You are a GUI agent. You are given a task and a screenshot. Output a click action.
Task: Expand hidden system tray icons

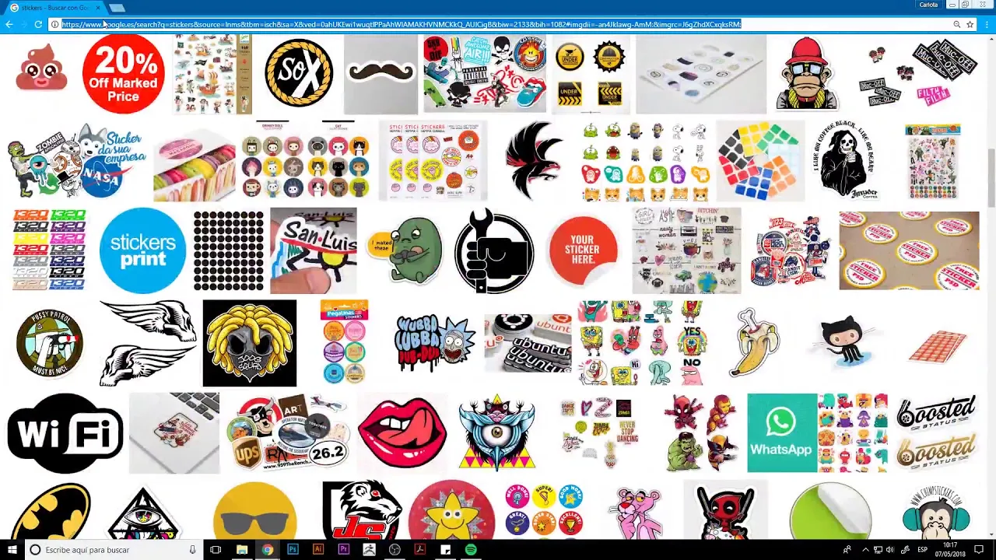tap(864, 550)
